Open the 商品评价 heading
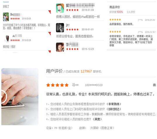The height and width of the screenshot is (139, 157). click(115, 7)
